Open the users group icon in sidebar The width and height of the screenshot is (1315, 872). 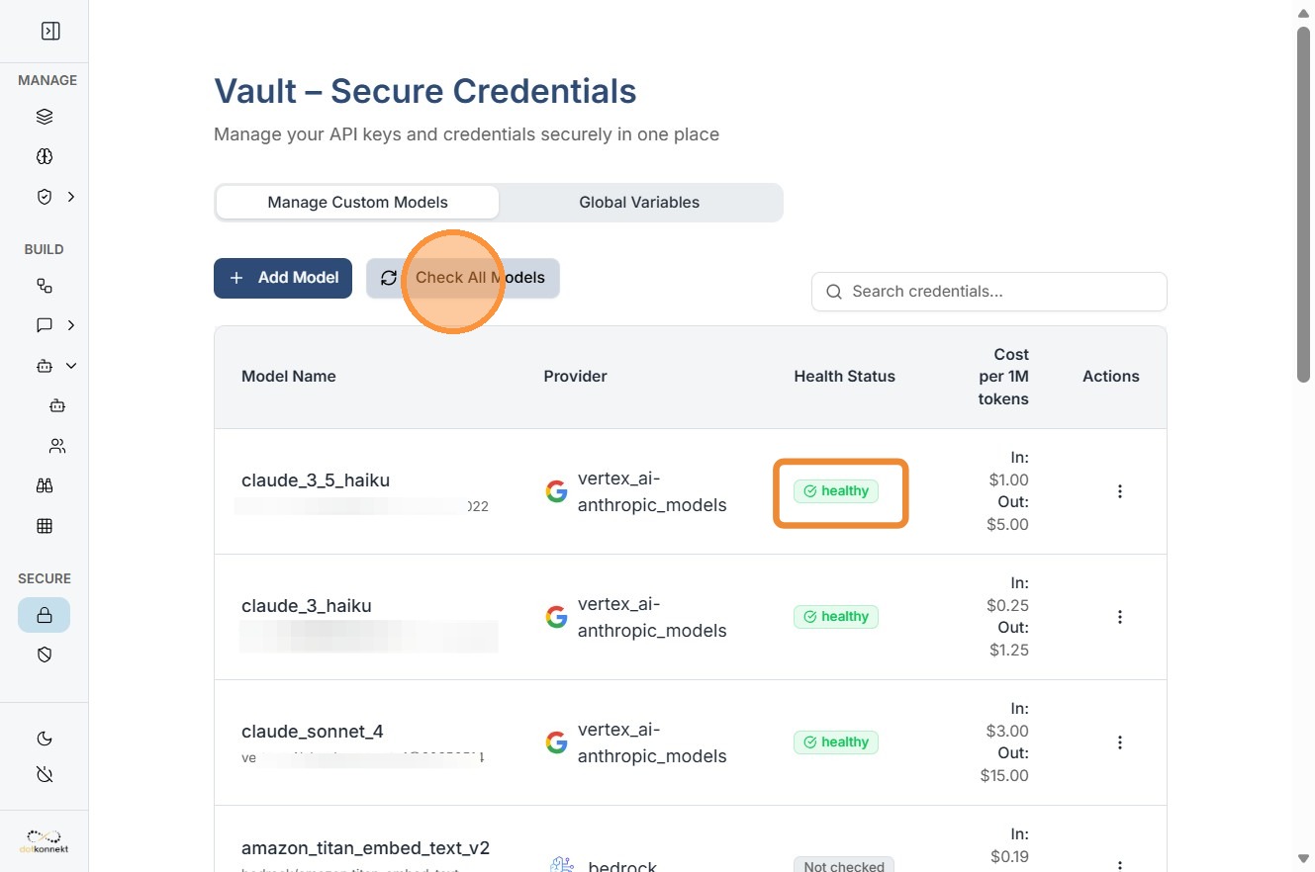pyautogui.click(x=57, y=446)
